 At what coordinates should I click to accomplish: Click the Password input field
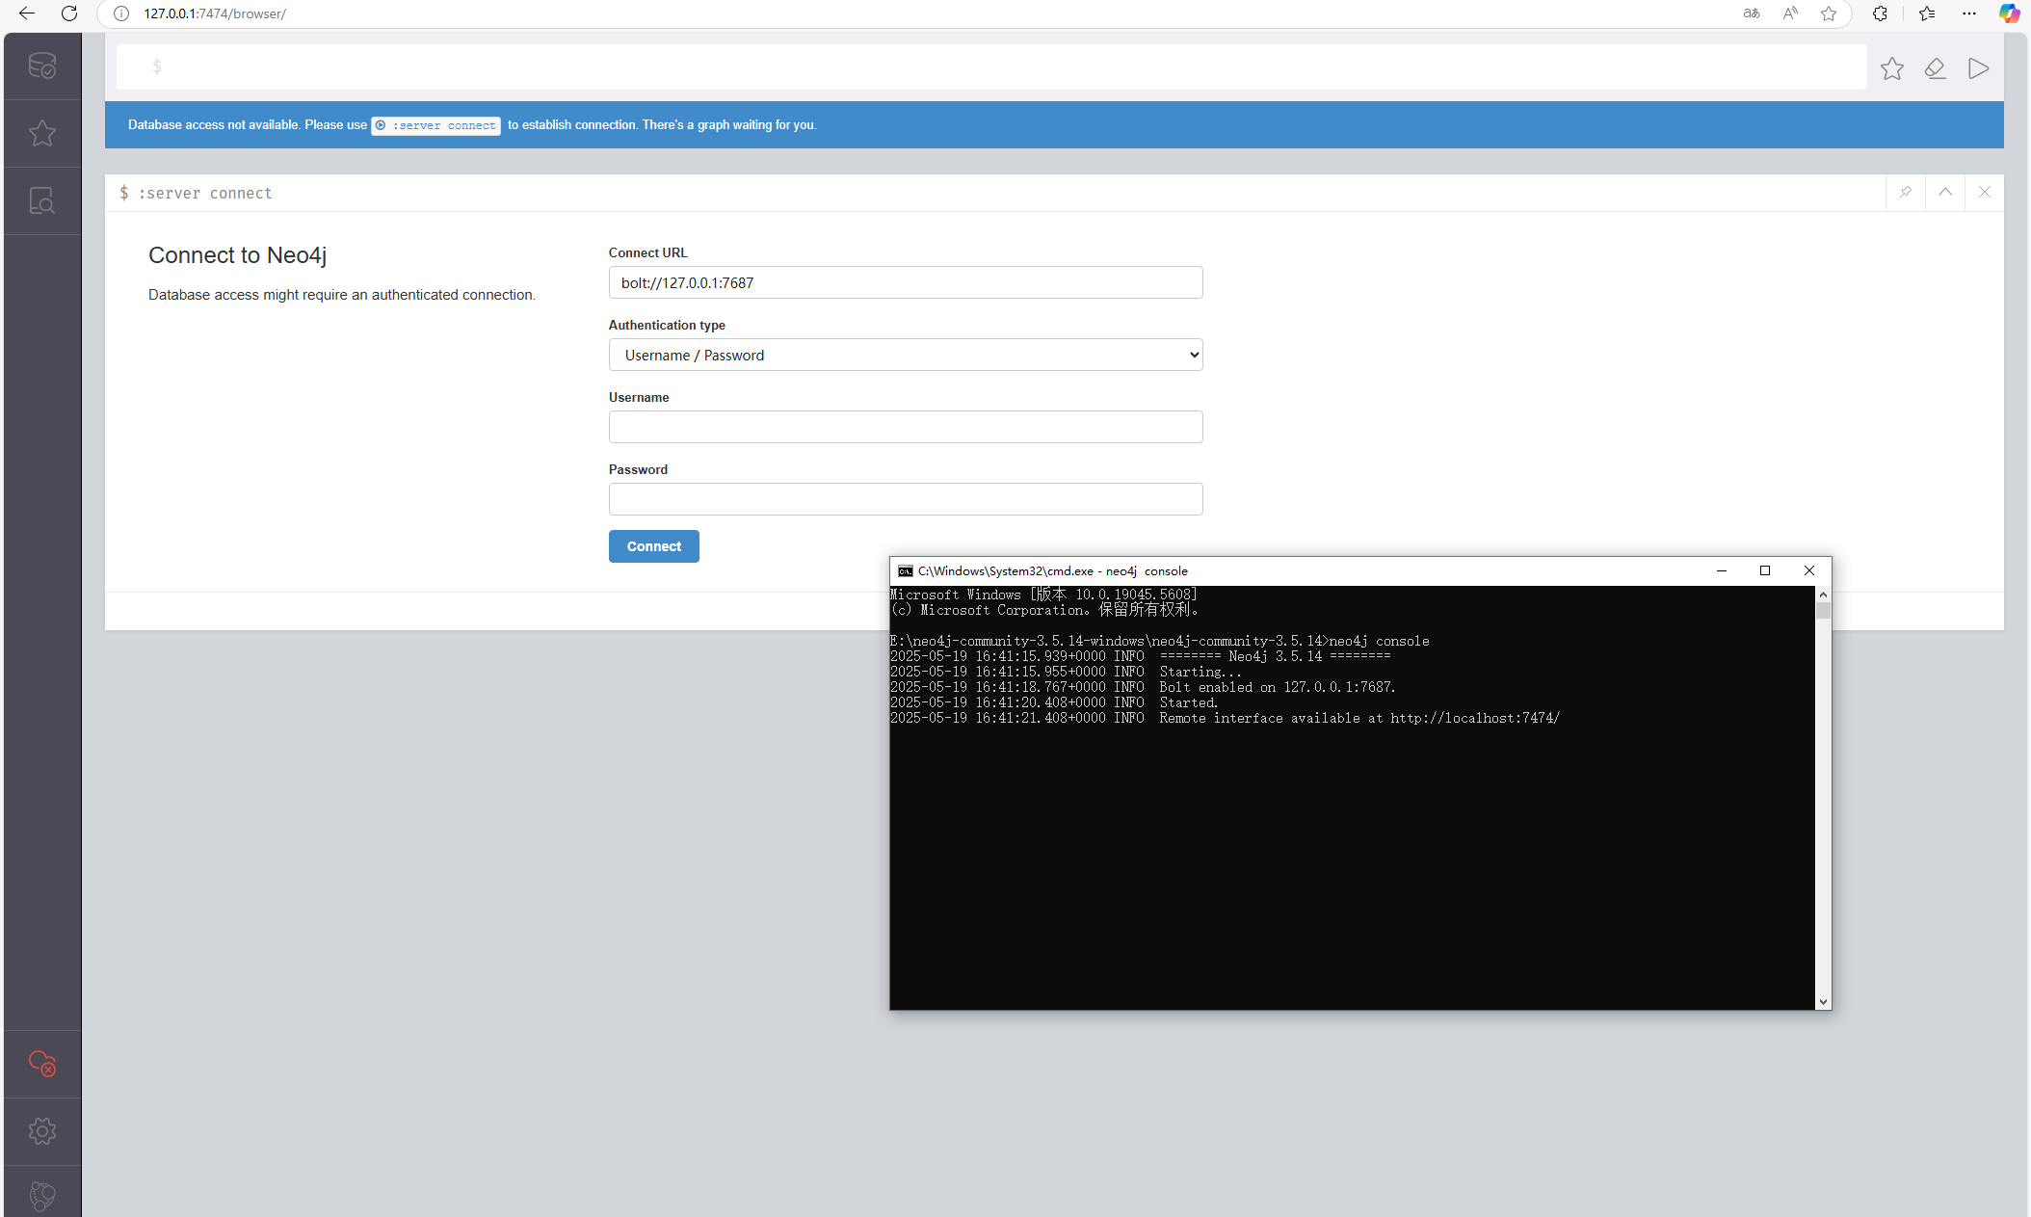pyautogui.click(x=906, y=499)
